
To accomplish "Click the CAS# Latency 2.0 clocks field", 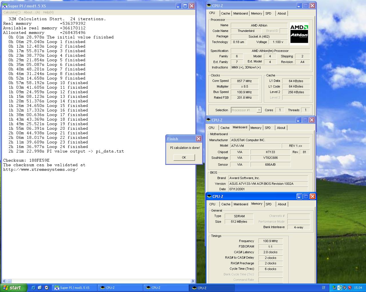I will [x=270, y=252].
